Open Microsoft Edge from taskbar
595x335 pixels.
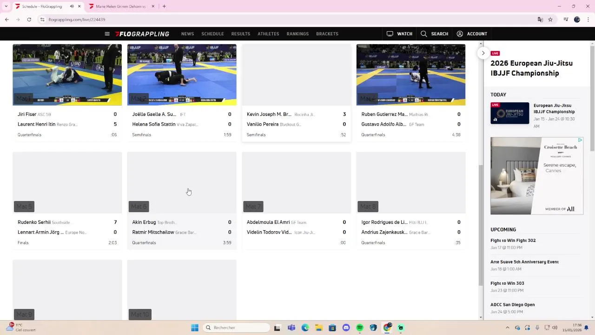305,328
